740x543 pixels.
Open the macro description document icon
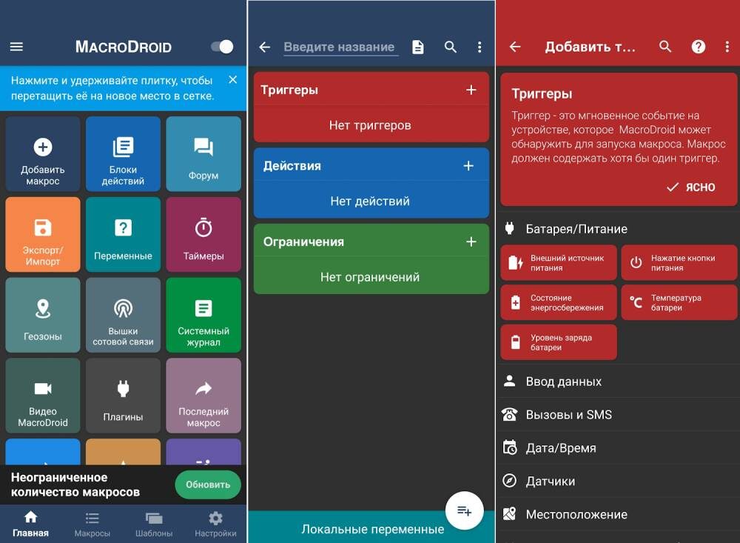click(417, 47)
